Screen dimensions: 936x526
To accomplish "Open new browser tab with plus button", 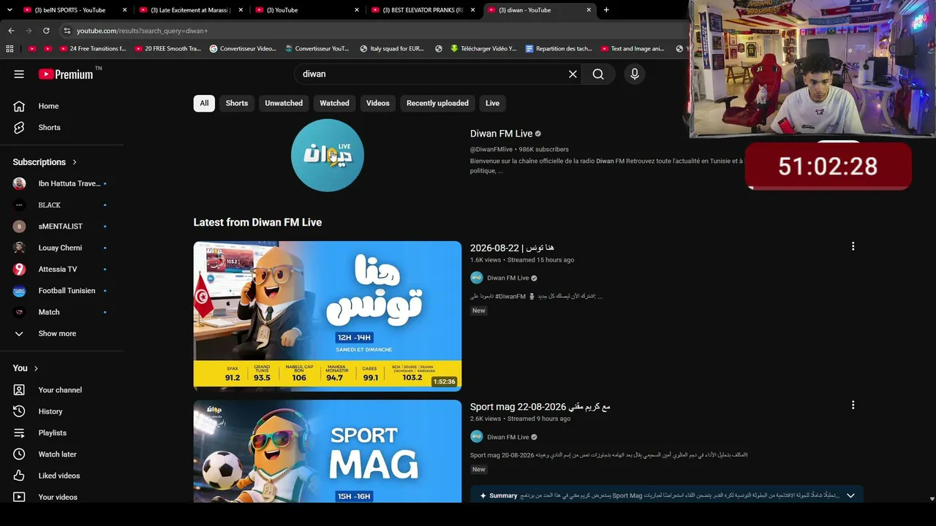I will [x=606, y=10].
